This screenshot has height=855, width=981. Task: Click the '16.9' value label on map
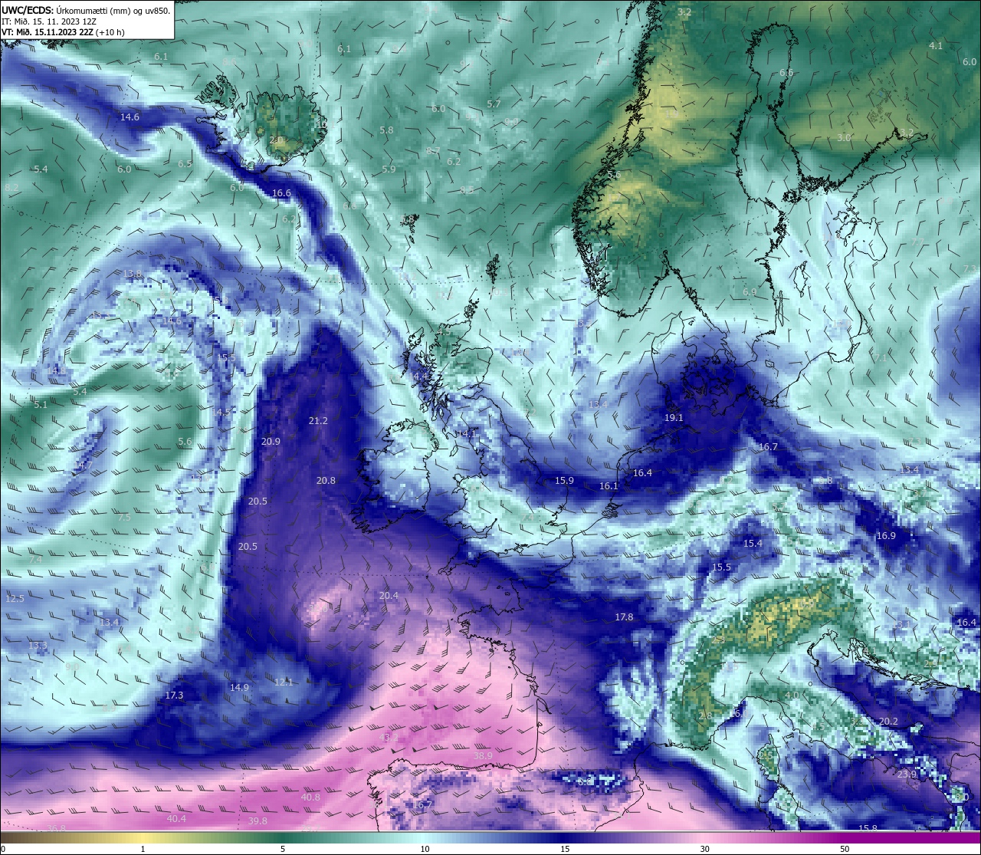[886, 536]
